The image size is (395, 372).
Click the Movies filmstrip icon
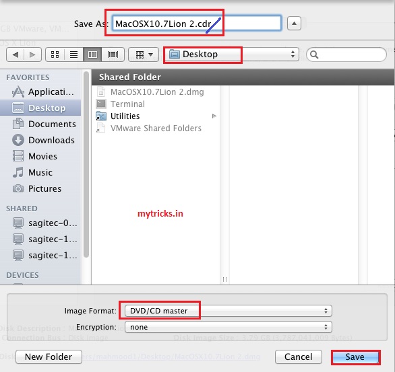[18, 156]
